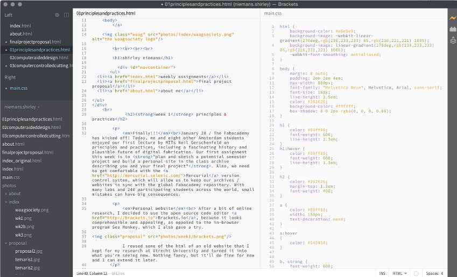Image resolution: width=457 pixels, height=277 pixels.
Task: Open index.html in project tree
Action: click(12, 169)
